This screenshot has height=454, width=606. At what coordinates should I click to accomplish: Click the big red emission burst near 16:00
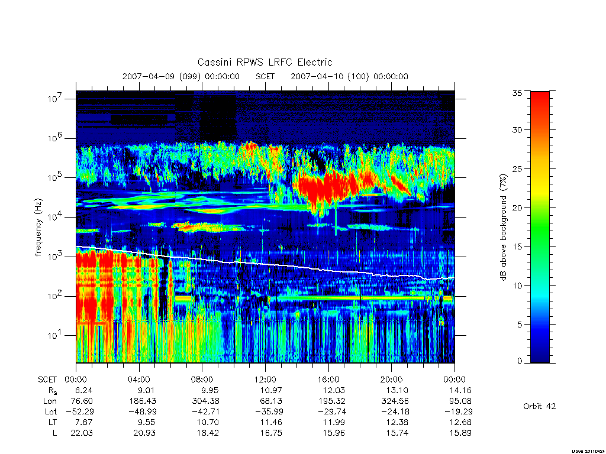(x=327, y=187)
